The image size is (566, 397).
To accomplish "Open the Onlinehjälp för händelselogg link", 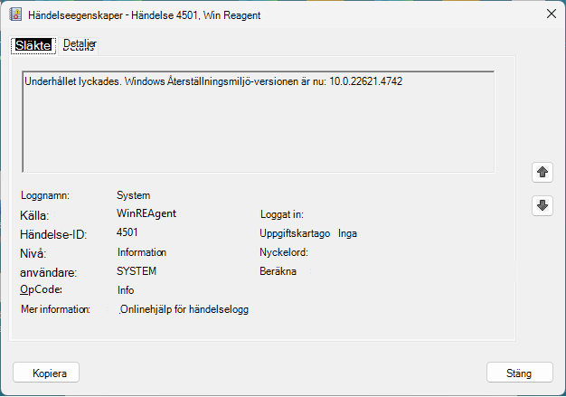I will click(x=184, y=309).
